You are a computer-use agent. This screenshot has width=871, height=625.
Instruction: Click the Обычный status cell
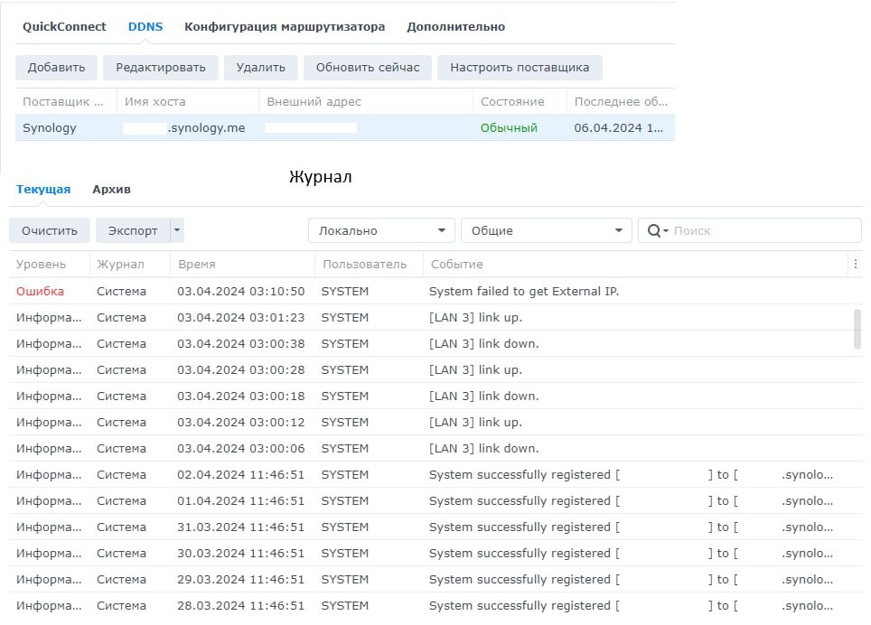click(509, 127)
